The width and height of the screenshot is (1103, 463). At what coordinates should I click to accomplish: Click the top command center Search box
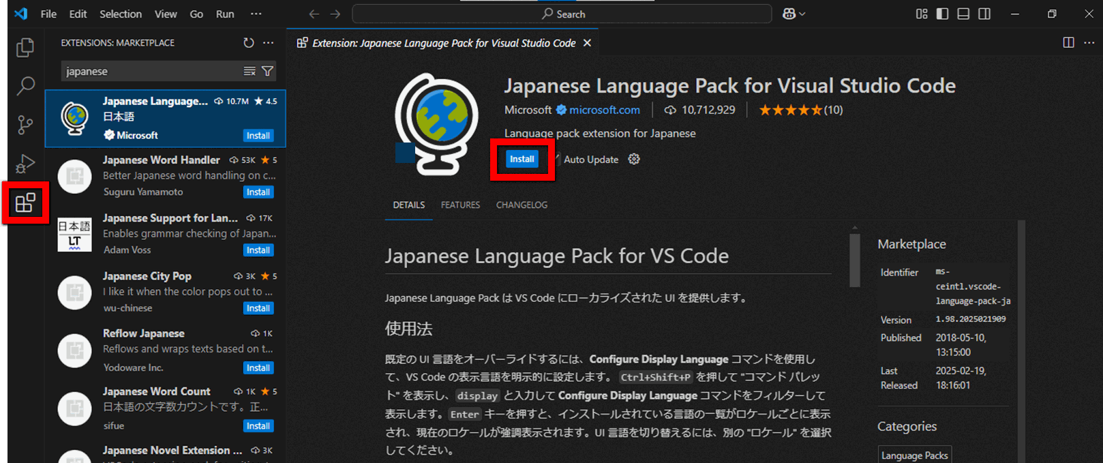562,14
